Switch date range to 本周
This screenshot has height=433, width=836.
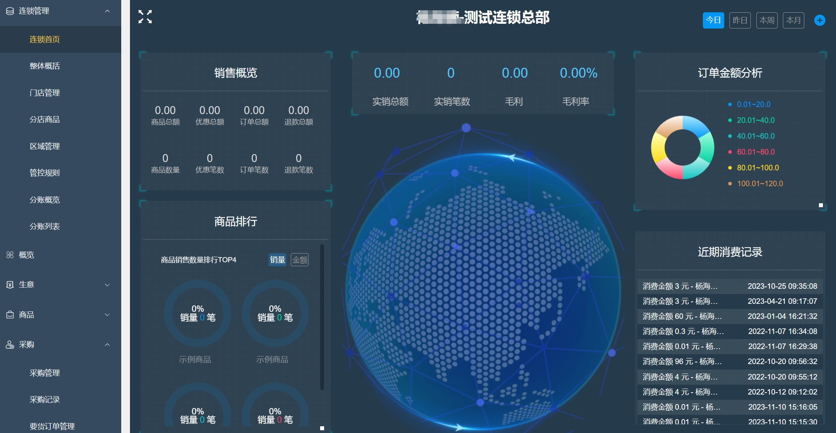767,20
